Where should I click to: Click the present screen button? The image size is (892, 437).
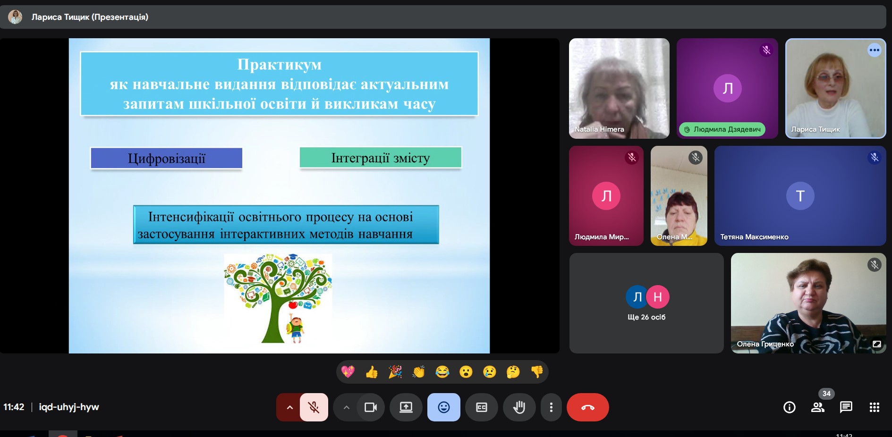click(406, 407)
